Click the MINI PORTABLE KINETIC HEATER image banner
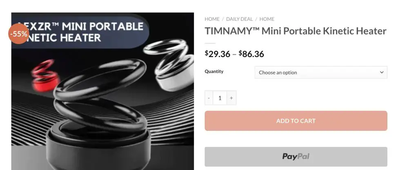Image resolution: width=418 pixels, height=170 pixels. (x=80, y=32)
